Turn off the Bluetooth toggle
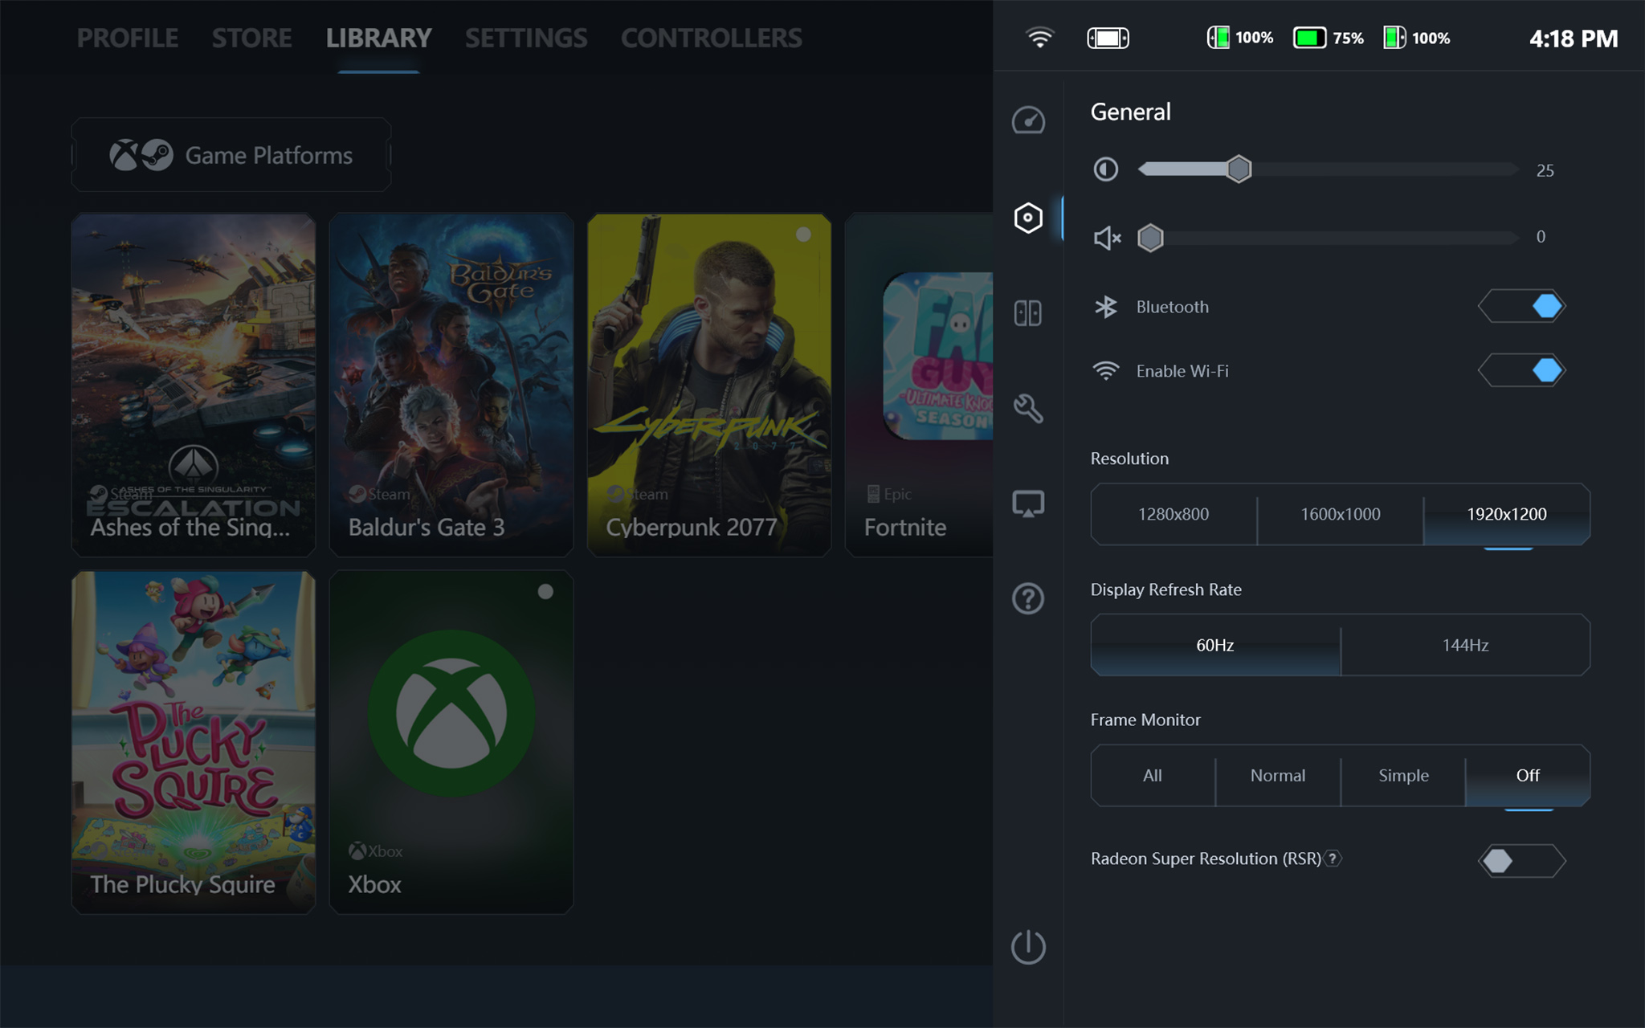 pyautogui.click(x=1521, y=306)
